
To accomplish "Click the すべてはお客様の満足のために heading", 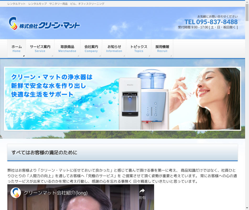I will tap(44, 153).
